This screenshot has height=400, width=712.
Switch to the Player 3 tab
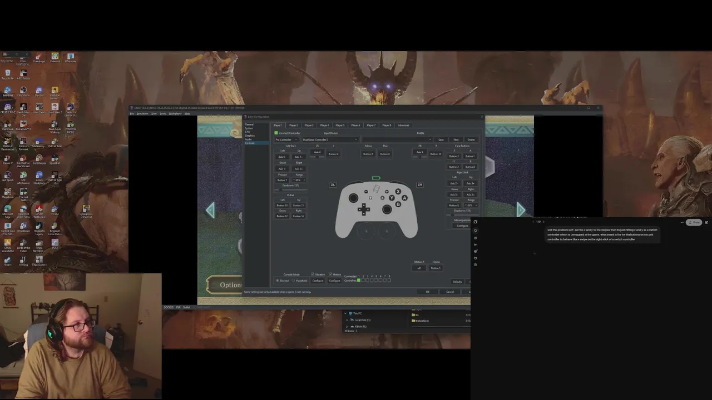[309, 126]
